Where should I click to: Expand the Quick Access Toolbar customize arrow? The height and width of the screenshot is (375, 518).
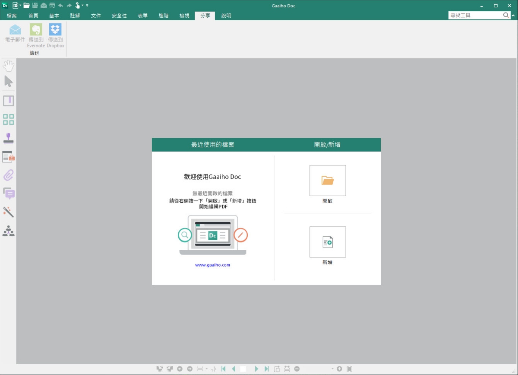coord(87,6)
